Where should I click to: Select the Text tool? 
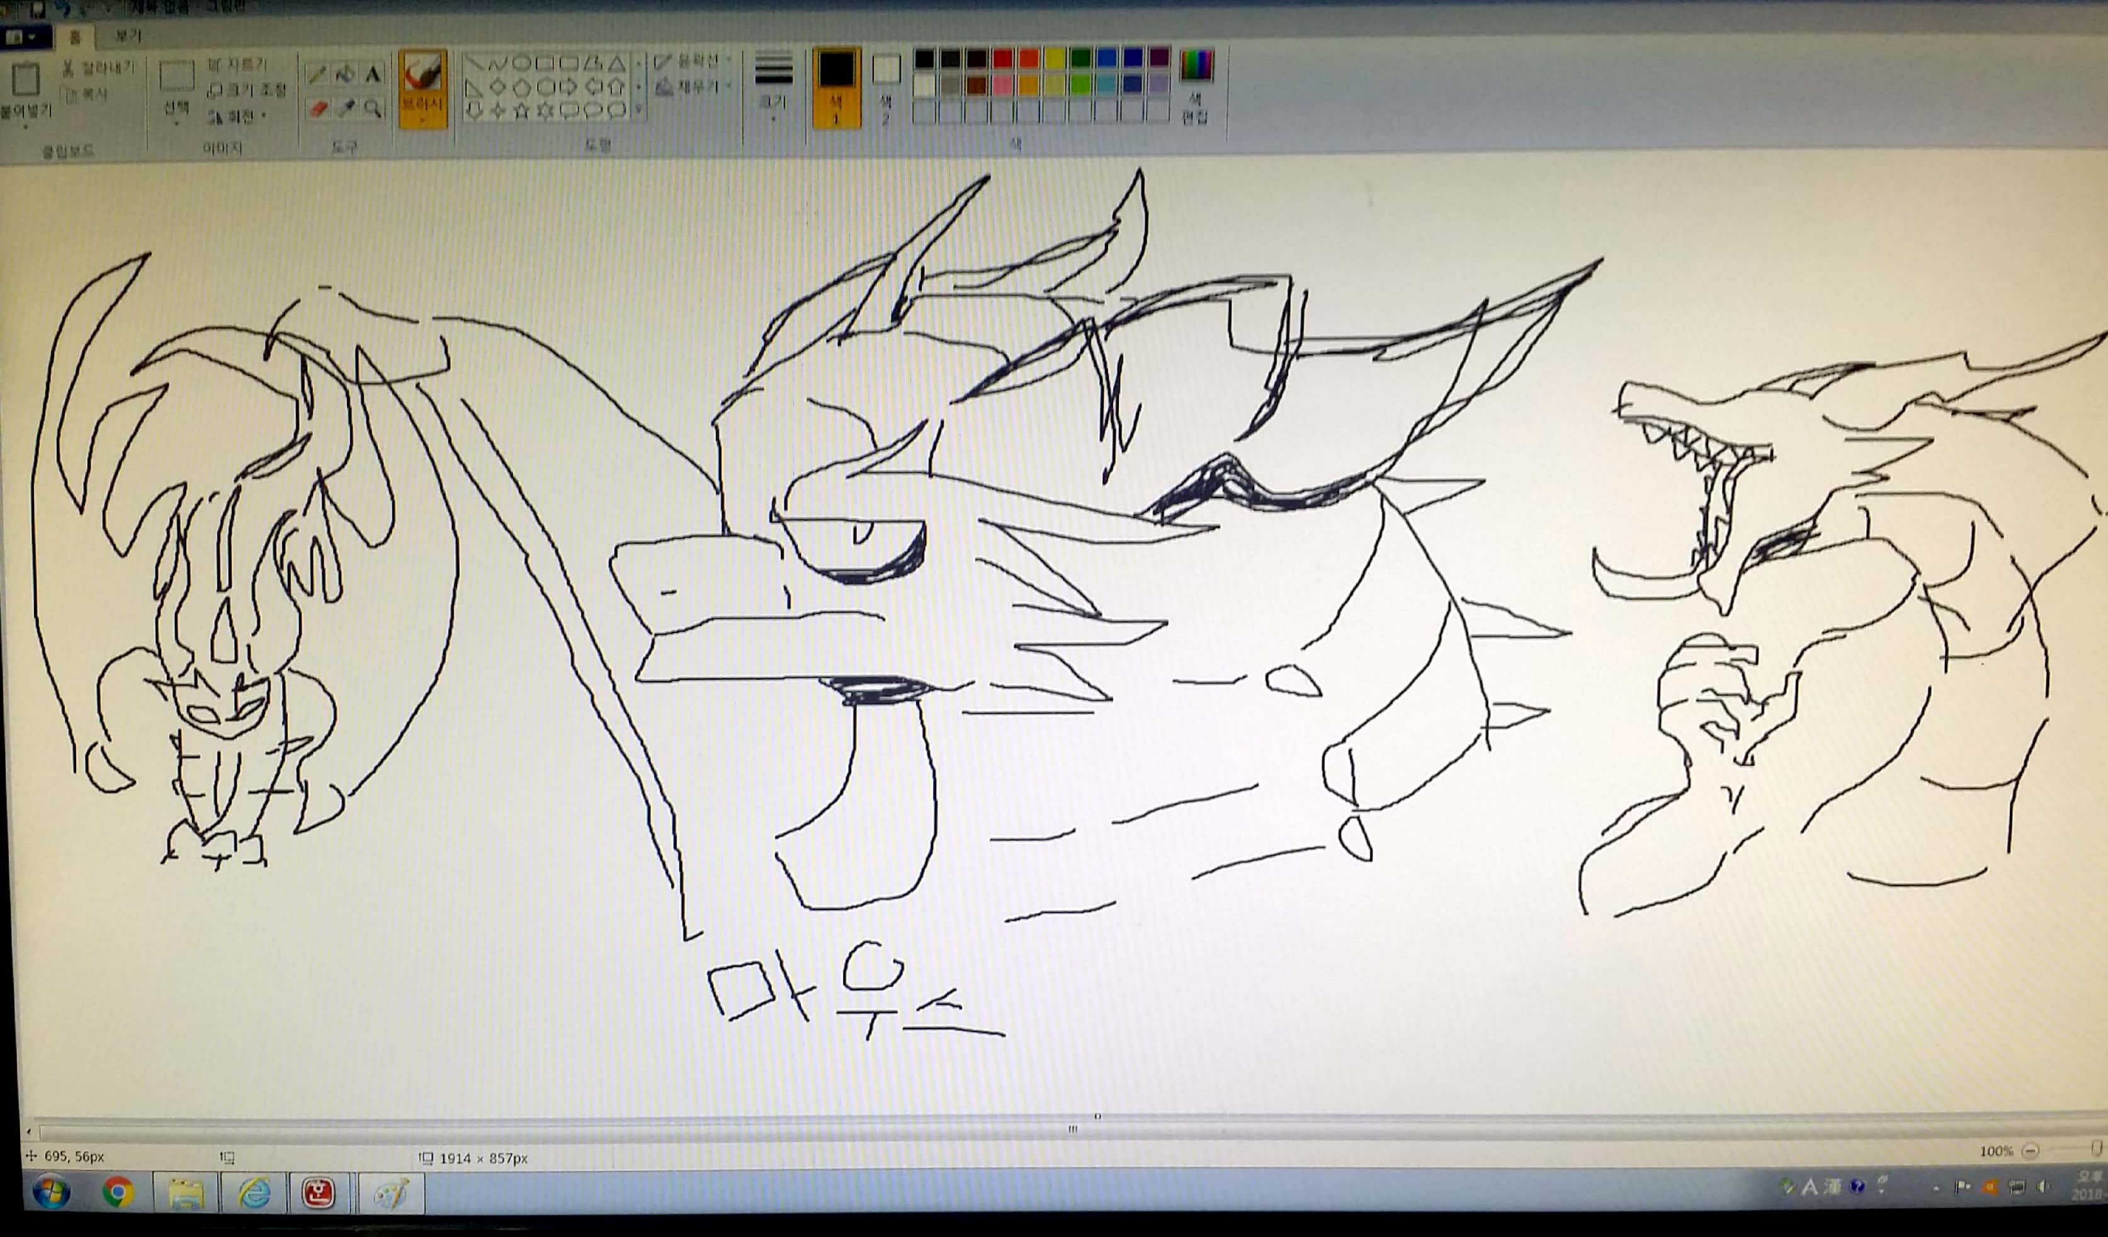pyautogui.click(x=373, y=74)
